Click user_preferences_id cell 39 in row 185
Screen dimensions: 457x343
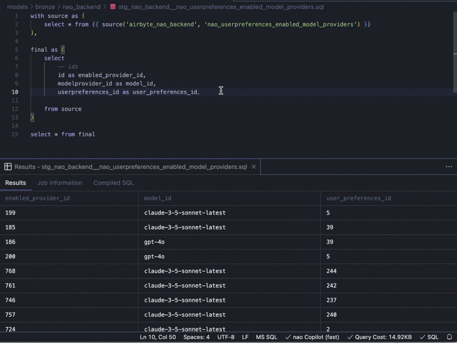(389, 227)
